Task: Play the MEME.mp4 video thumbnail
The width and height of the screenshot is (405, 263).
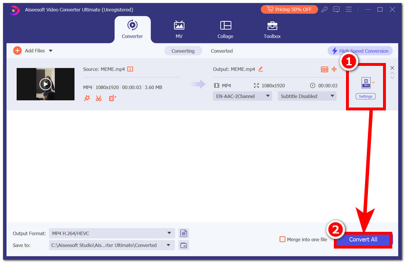Action: tap(45, 84)
